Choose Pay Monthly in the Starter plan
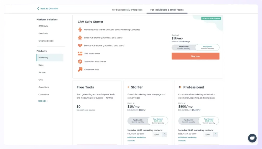 [x=137, y=121]
